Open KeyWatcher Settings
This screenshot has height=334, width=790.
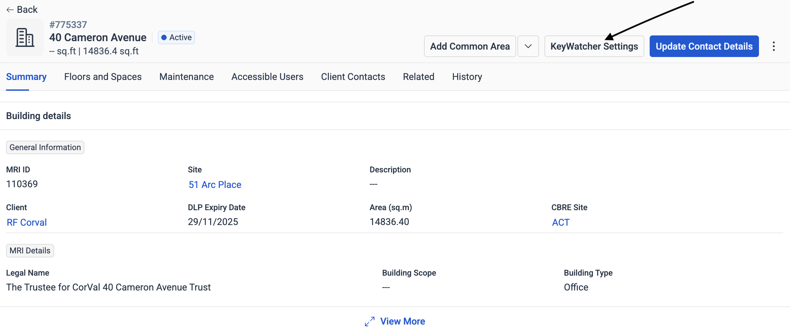pos(594,46)
